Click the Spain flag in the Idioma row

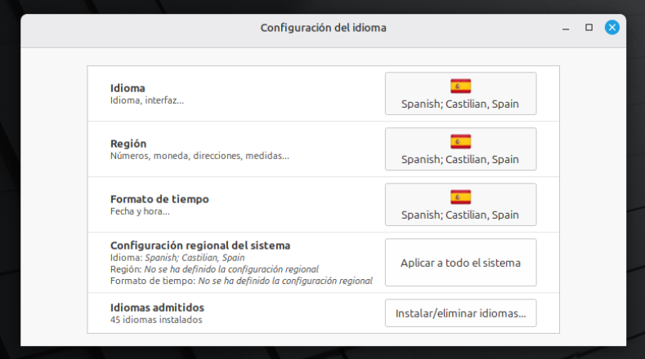[460, 86]
